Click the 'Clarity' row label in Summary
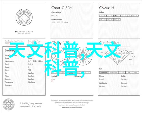Screen dimensions: 142x113 [7, 70]
